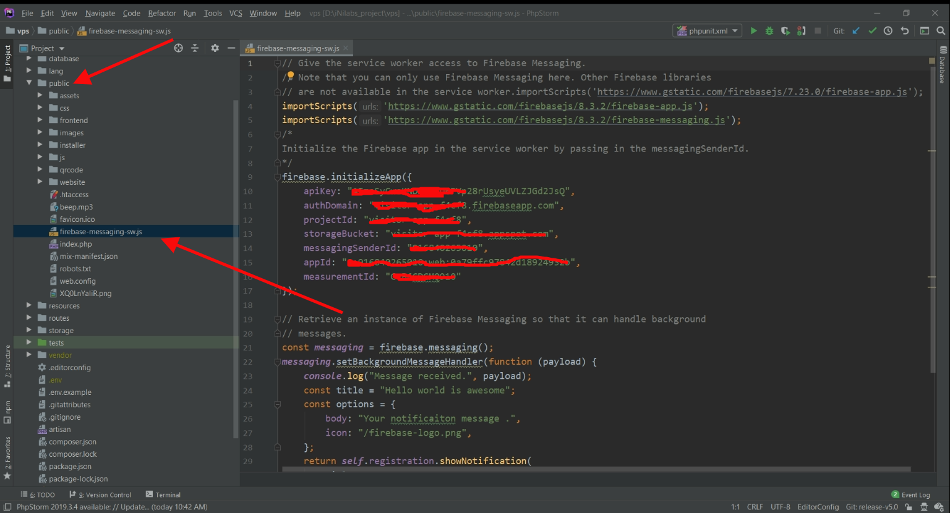Open the Event Log panel
Image resolution: width=950 pixels, height=513 pixels.
tap(911, 494)
